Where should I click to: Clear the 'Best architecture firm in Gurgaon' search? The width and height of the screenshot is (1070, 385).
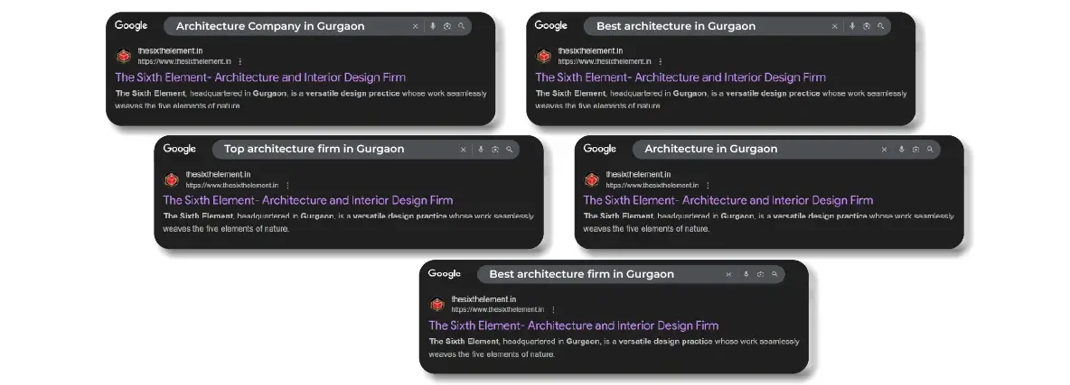tap(728, 275)
